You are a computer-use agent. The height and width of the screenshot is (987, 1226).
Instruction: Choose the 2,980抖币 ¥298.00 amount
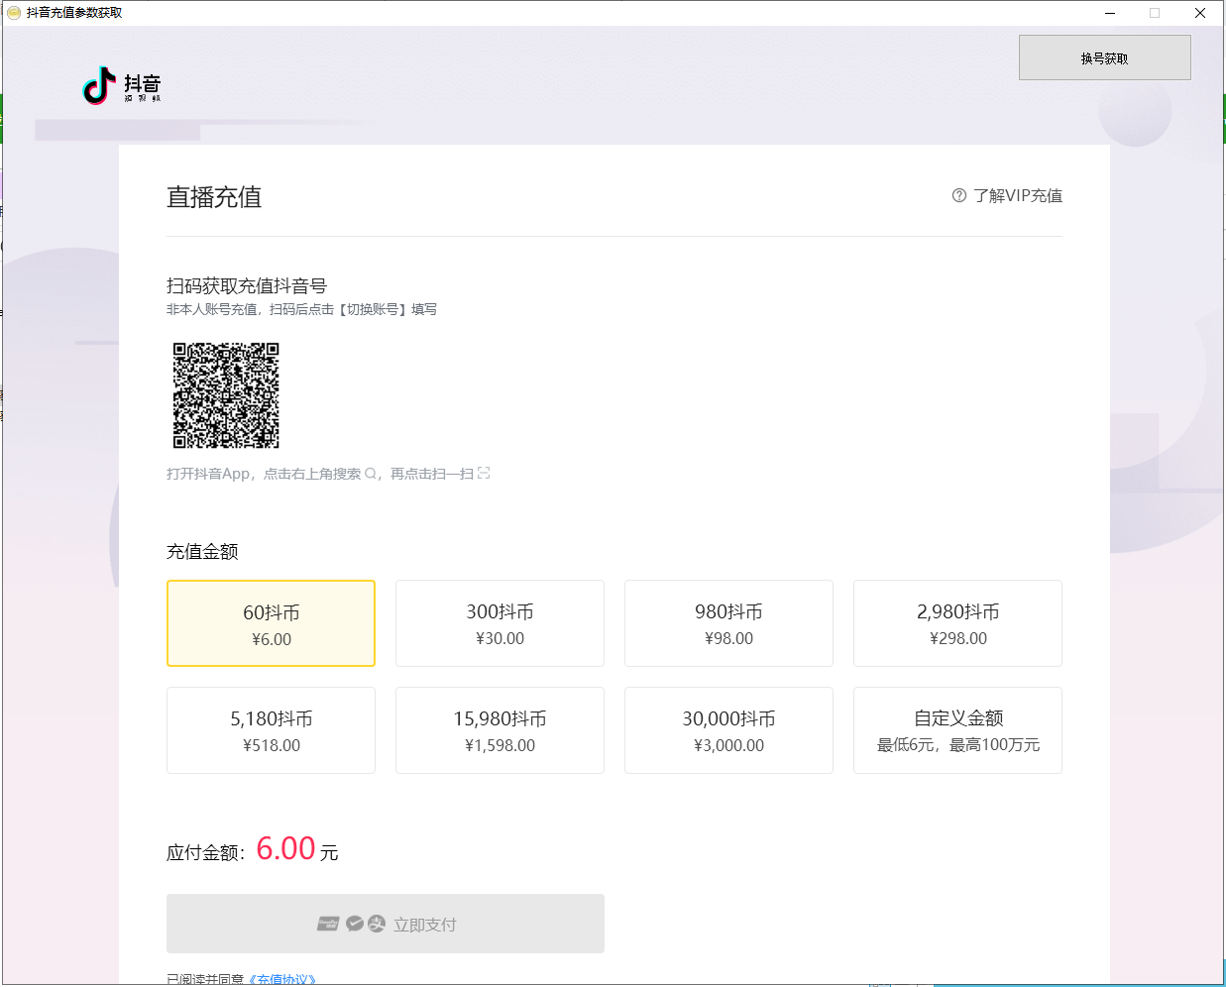(x=957, y=623)
